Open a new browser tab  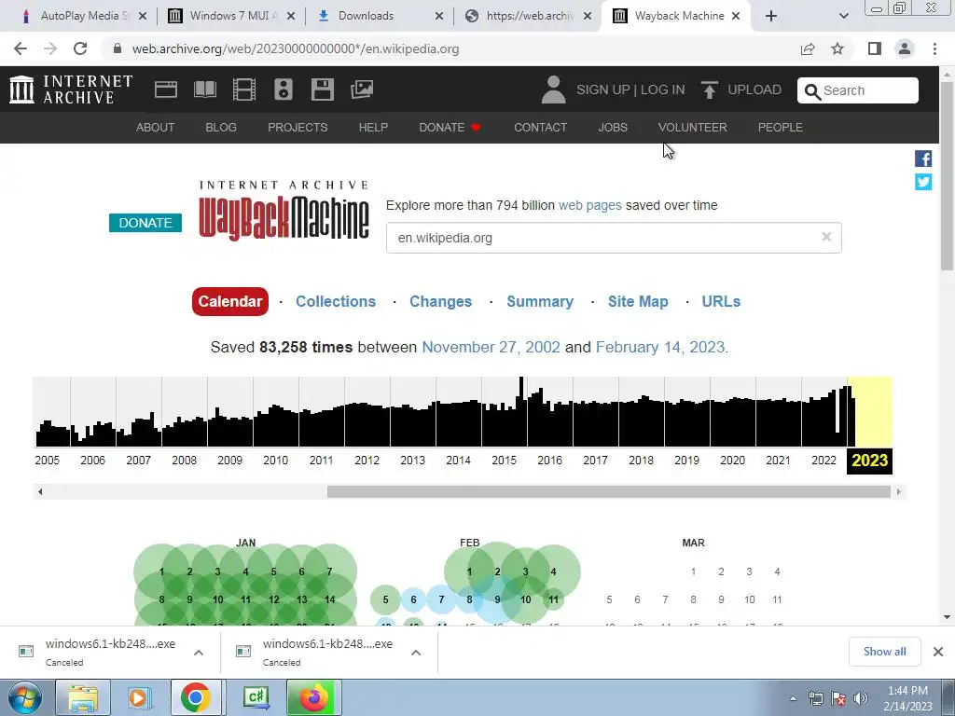[771, 16]
